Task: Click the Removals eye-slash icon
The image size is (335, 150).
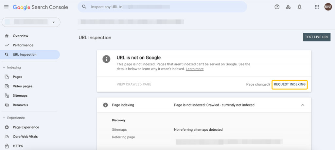Action: click(x=7, y=105)
